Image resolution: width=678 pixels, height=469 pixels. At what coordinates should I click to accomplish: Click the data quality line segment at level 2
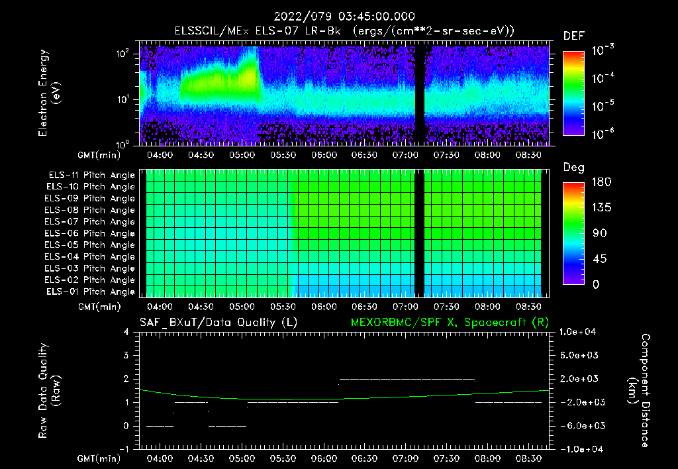click(x=407, y=379)
